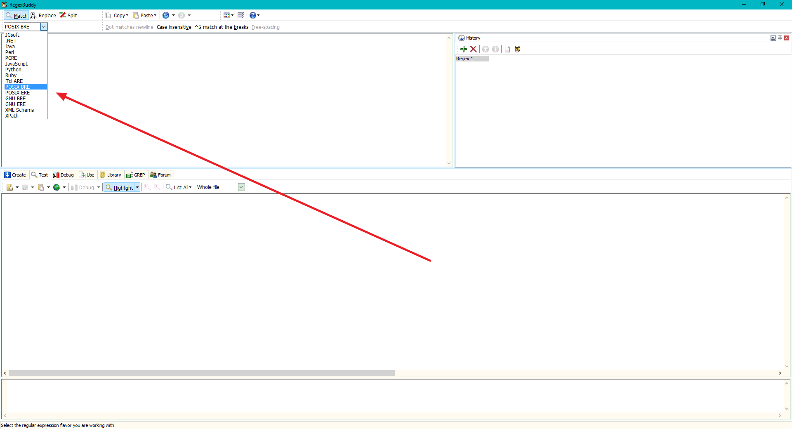
Task: Close the History panel
Action: [787, 38]
